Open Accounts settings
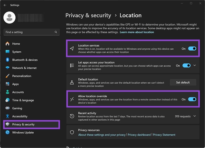This screenshot has width=205, height=148. click(31, 92)
